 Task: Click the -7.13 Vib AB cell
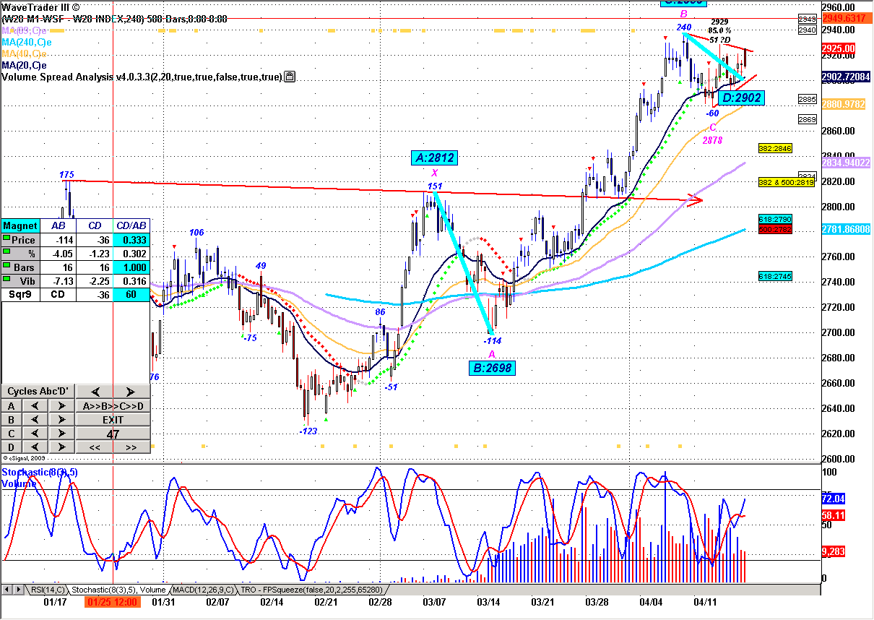(x=59, y=280)
